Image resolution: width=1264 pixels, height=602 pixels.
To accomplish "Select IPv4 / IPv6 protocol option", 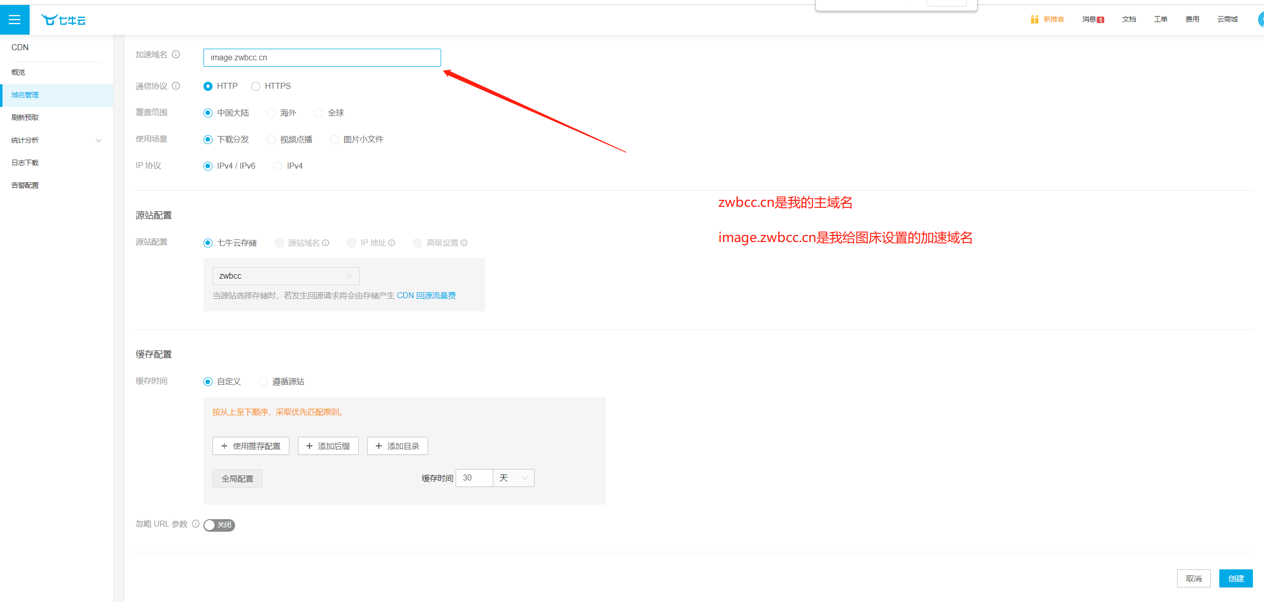I will tap(208, 166).
